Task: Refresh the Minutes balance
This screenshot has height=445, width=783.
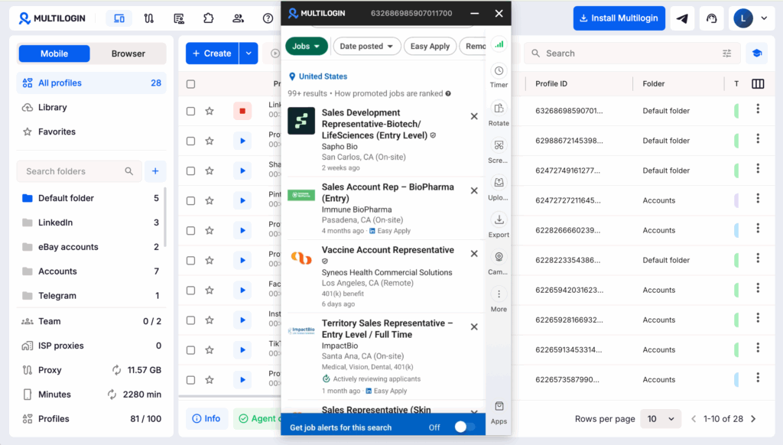Action: (x=112, y=395)
